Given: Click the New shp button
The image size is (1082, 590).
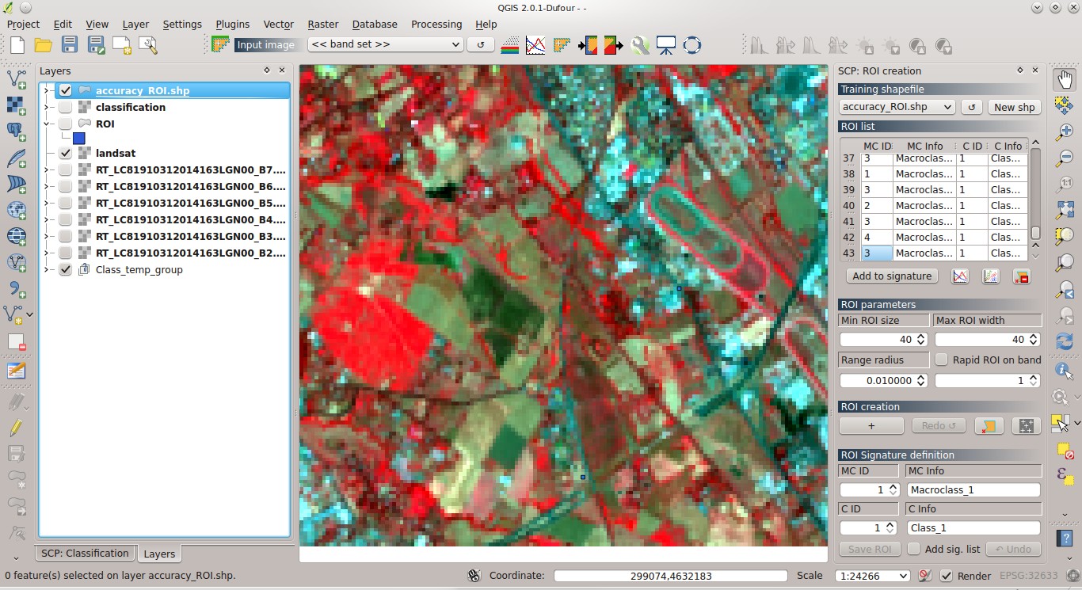Looking at the screenshot, I should pyautogui.click(x=1014, y=107).
